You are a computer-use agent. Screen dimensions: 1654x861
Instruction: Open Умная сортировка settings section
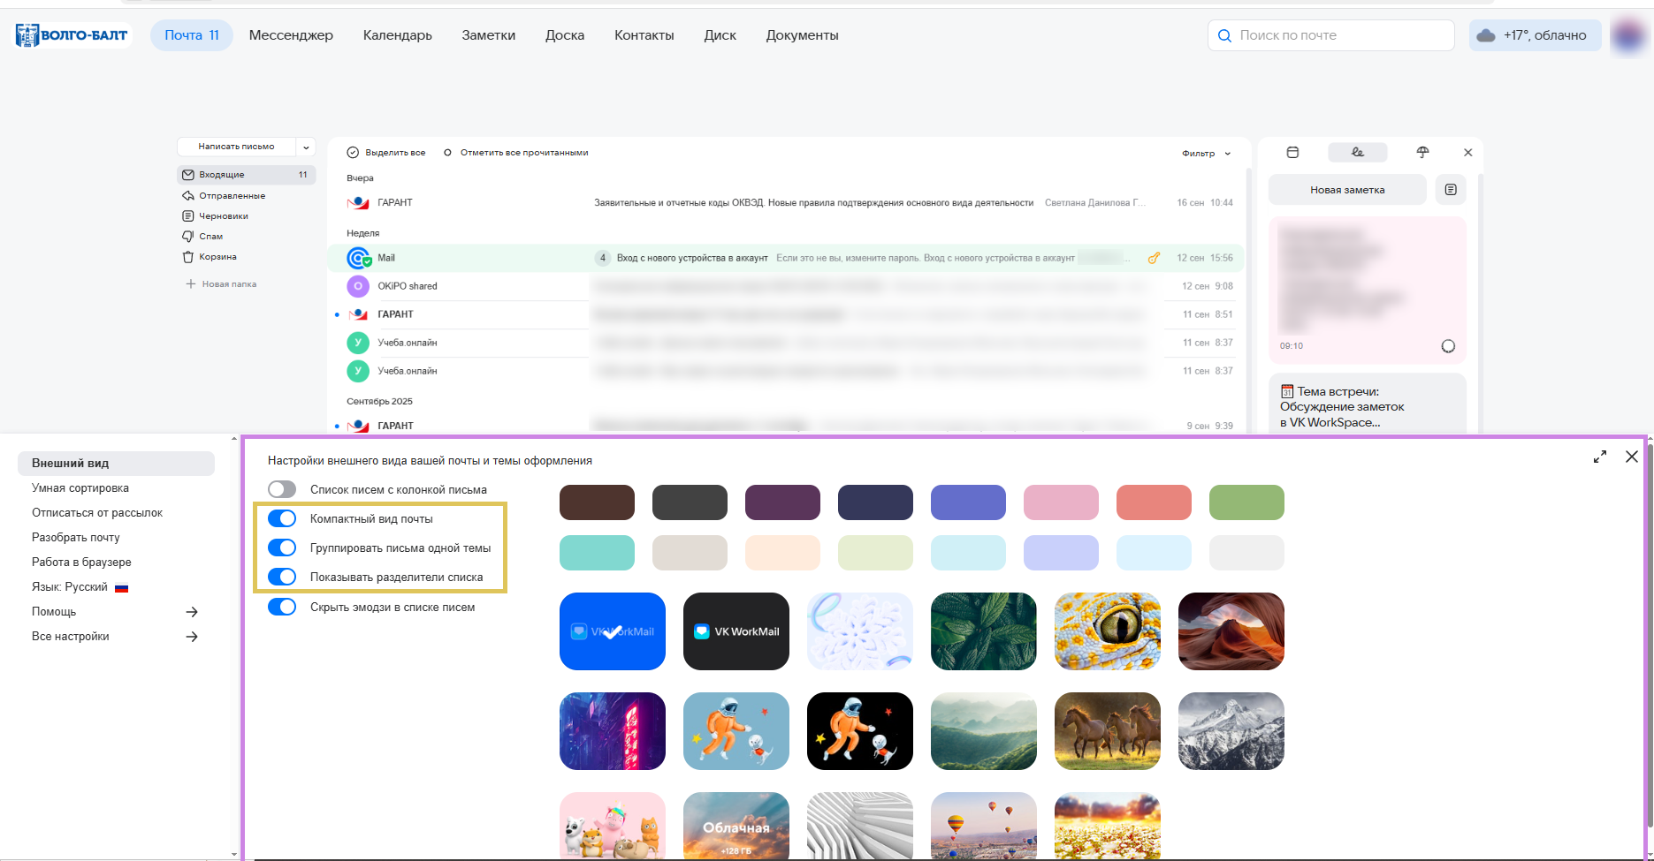(x=80, y=488)
